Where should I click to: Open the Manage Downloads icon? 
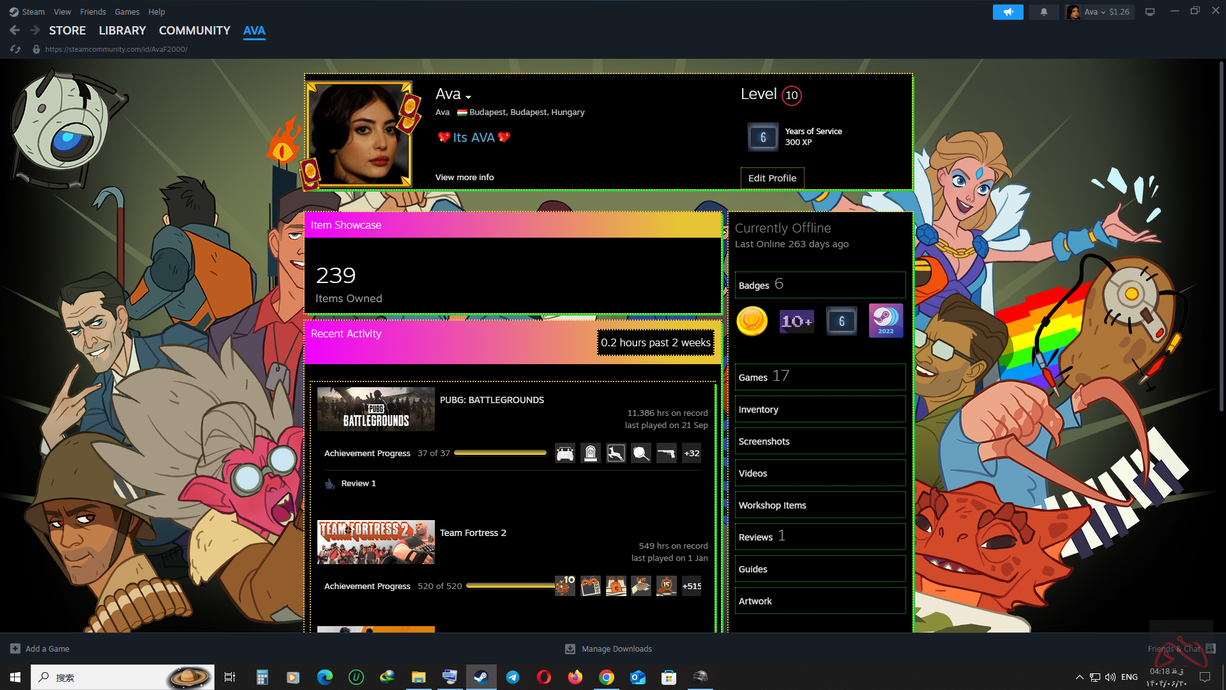coord(570,648)
